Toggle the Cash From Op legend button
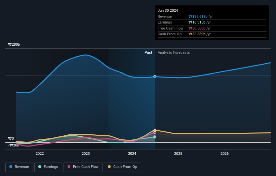Viewport: 276px width, 176px height. (122, 167)
